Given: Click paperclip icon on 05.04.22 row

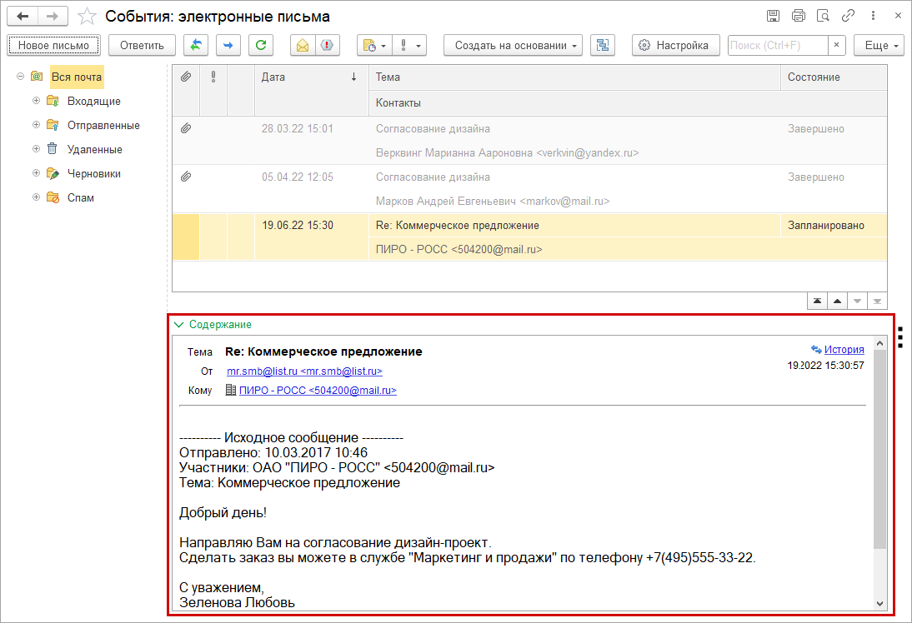Looking at the screenshot, I should click(186, 177).
